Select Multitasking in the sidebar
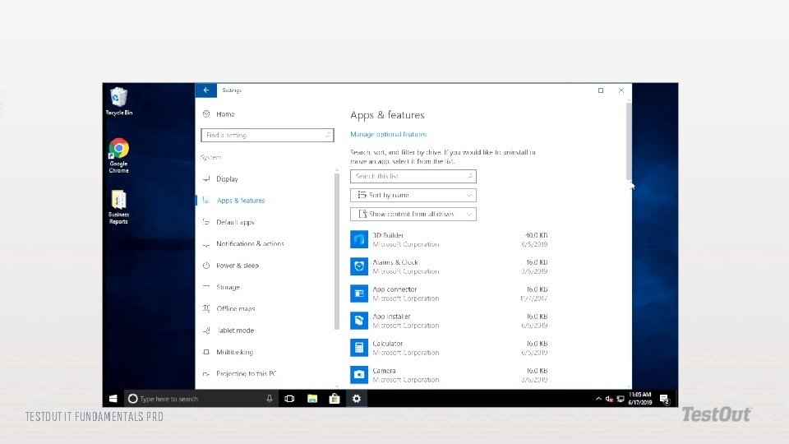The image size is (789, 444). tap(234, 352)
